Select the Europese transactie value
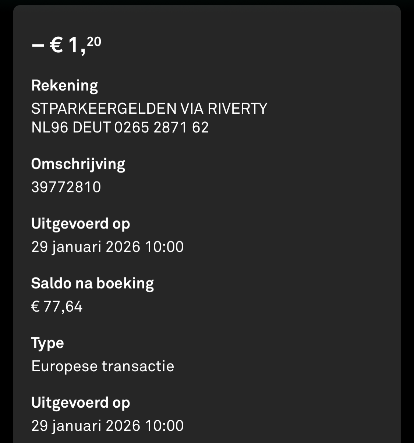The image size is (414, 443). coord(103,366)
